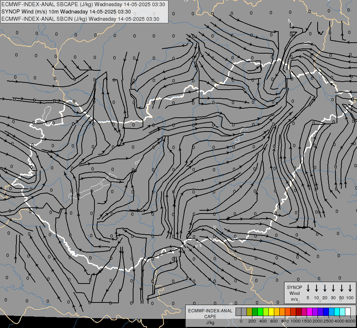The height and width of the screenshot is (328, 357).
Task: Click the 20 m/s wind arrow in legend
Action: (325, 288)
